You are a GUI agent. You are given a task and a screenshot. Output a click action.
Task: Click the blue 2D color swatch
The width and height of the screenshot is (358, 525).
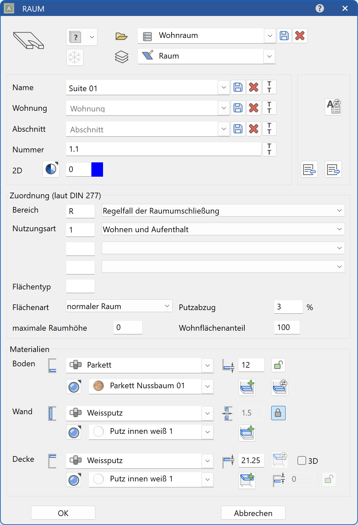[97, 169]
